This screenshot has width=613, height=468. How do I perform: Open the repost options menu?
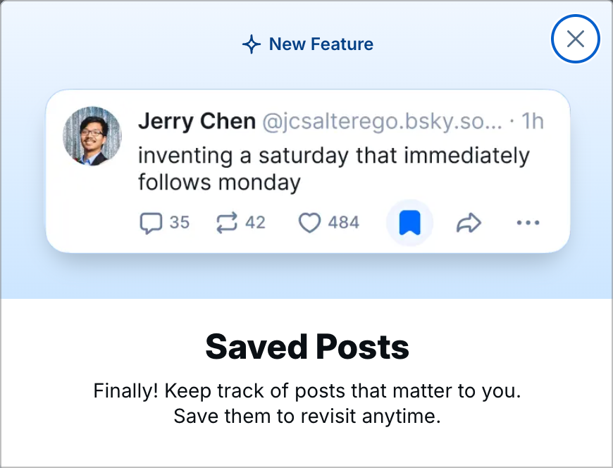click(x=227, y=223)
